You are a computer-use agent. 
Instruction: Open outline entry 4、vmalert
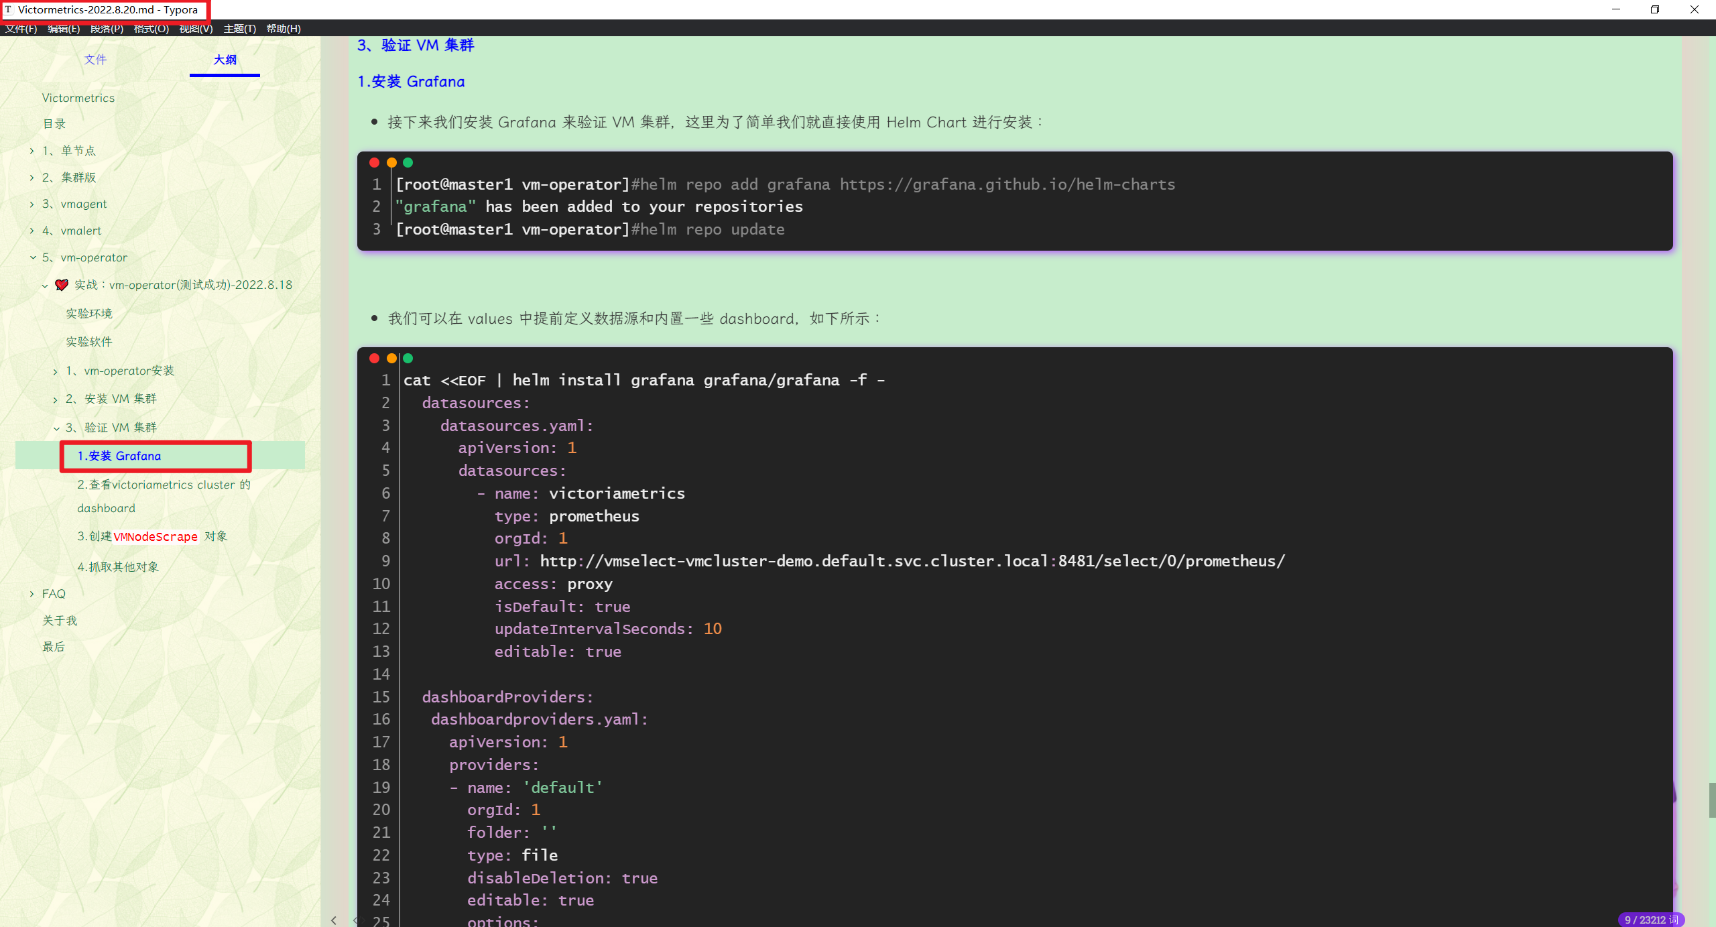(x=72, y=231)
